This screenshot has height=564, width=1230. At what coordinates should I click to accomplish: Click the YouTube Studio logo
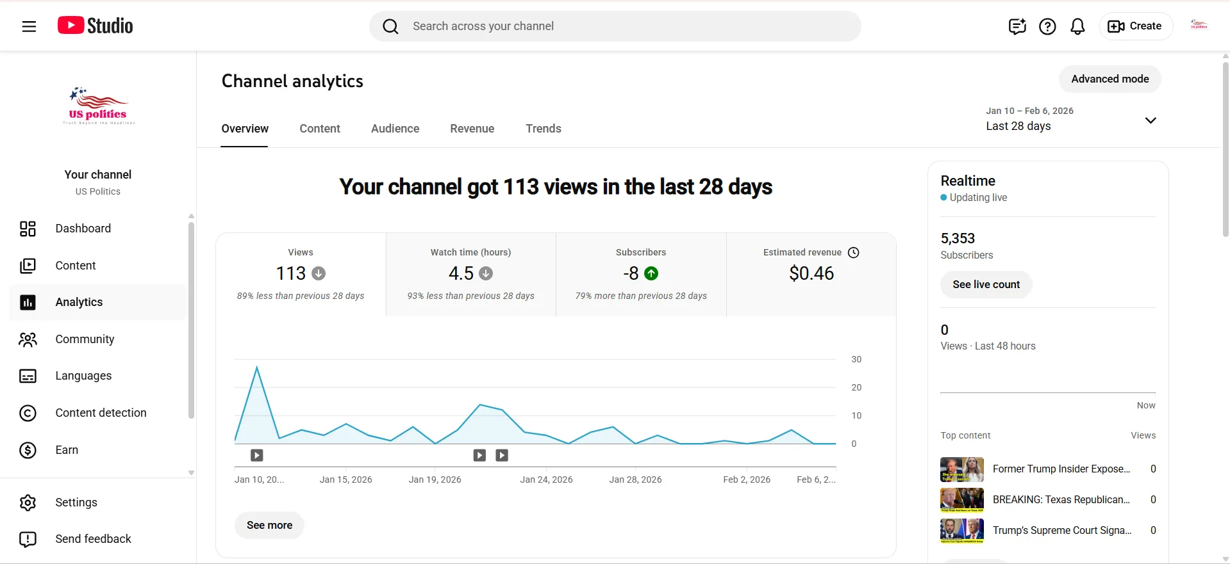pos(96,26)
